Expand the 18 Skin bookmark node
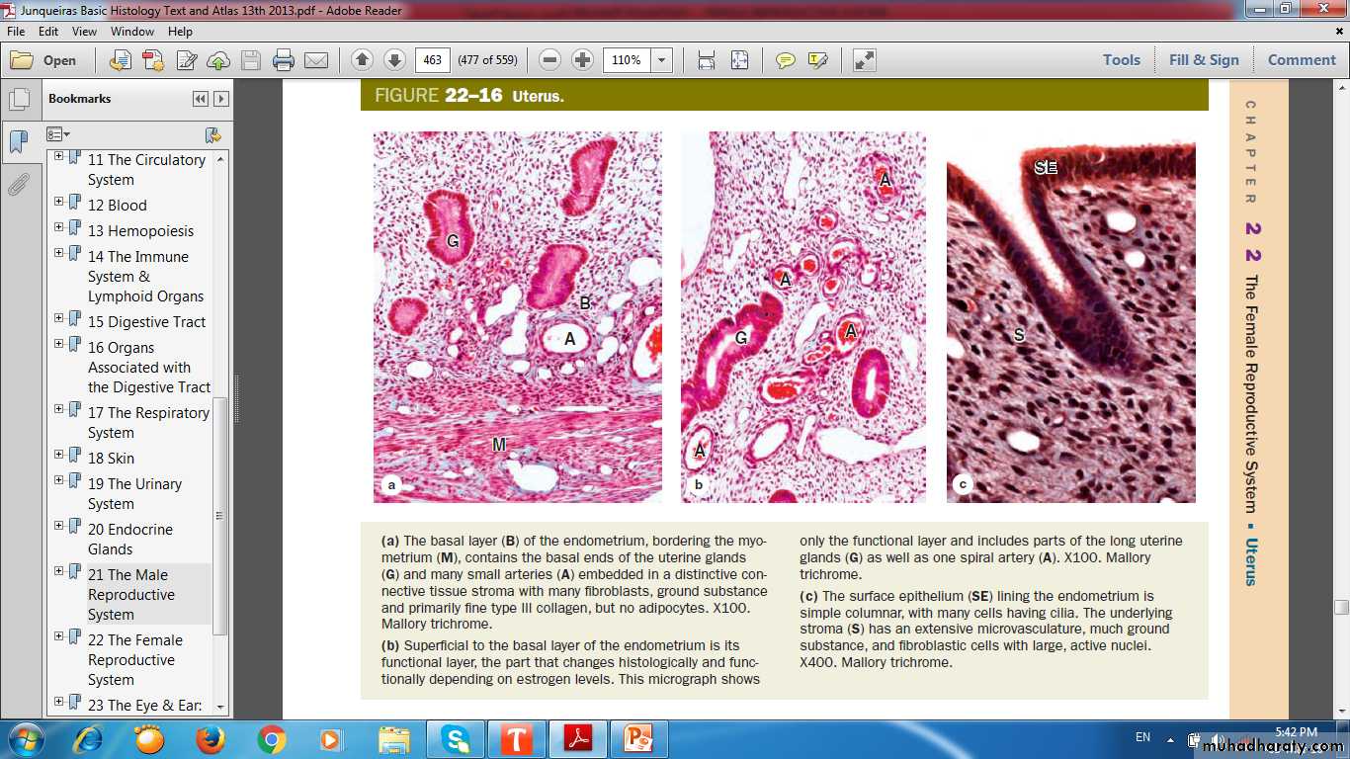The image size is (1350, 759). pos(59,455)
